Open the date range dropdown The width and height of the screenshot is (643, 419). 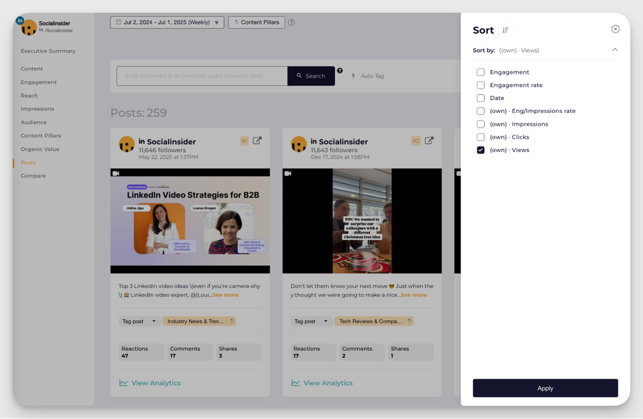pyautogui.click(x=167, y=22)
